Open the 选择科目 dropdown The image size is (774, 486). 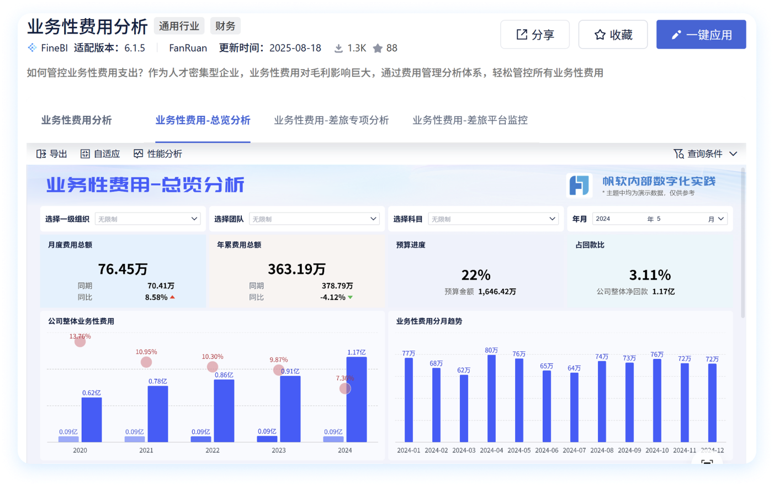(493, 219)
